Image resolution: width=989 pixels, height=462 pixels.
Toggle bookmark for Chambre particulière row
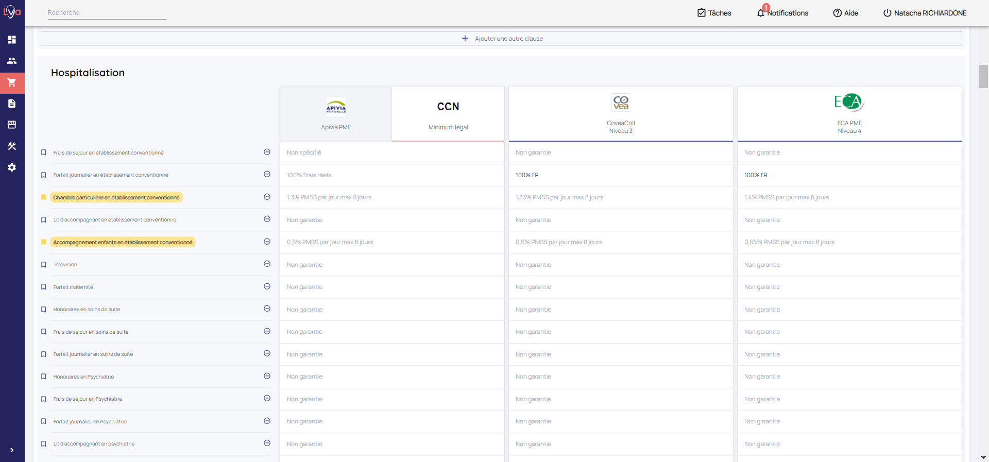pos(44,197)
